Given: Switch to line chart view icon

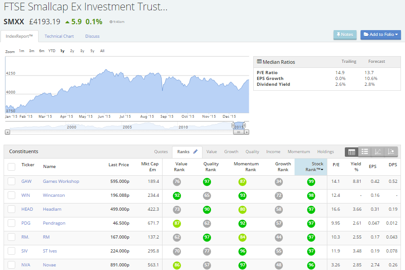Looking at the screenshot, I should point(378,152).
